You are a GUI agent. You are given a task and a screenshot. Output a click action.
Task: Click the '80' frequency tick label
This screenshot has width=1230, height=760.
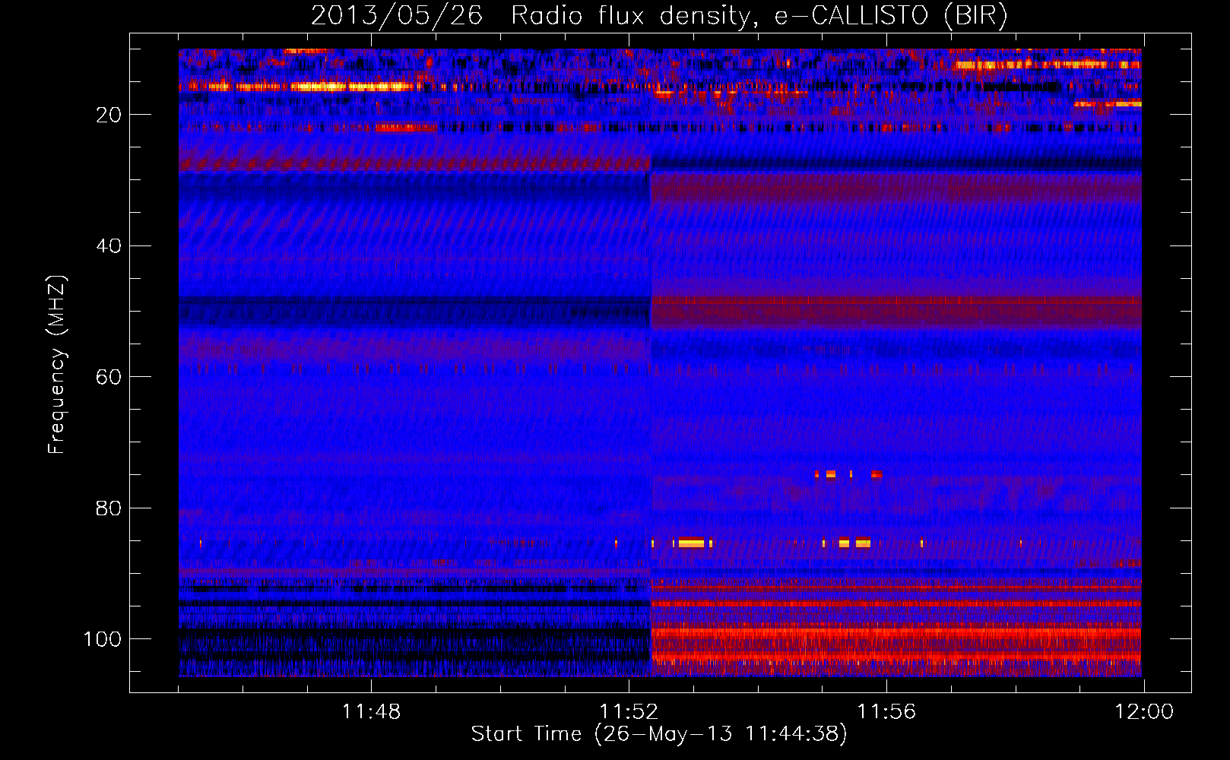[109, 508]
